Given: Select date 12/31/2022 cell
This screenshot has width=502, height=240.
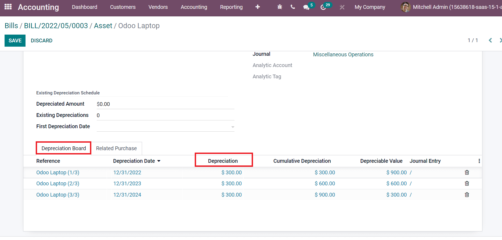Looking at the screenshot, I should pyautogui.click(x=127, y=172).
